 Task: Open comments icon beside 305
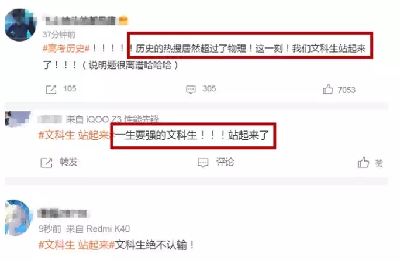click(x=191, y=90)
